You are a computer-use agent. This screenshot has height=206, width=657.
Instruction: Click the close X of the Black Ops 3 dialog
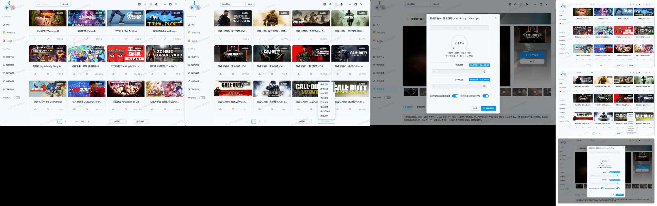(x=496, y=18)
